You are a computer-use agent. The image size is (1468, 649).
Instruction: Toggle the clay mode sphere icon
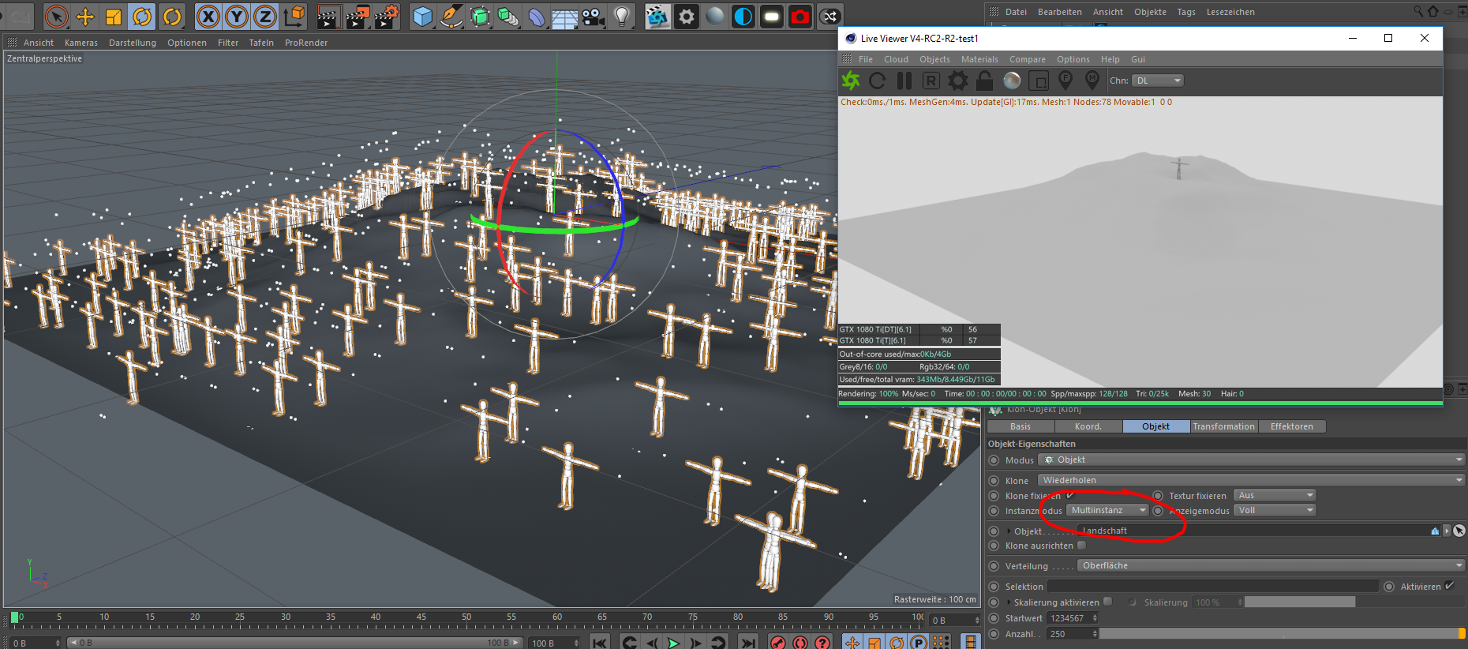pos(1012,81)
